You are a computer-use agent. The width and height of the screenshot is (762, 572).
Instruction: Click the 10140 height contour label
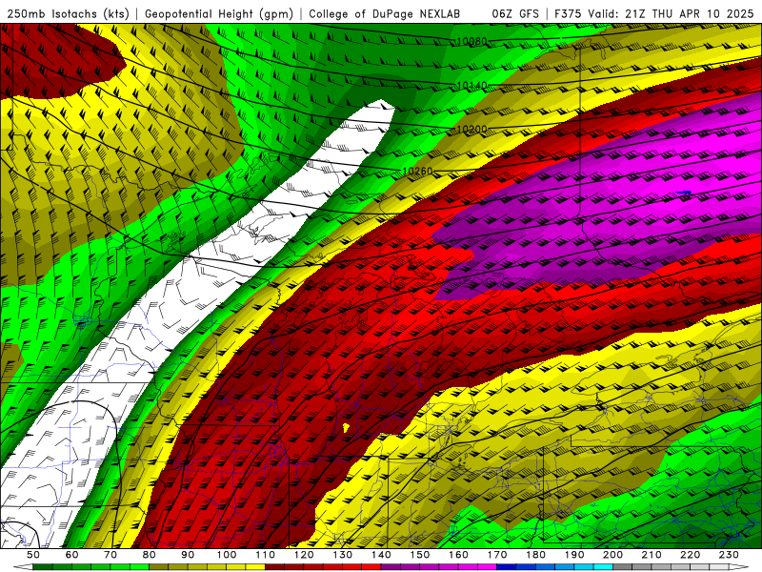click(471, 86)
